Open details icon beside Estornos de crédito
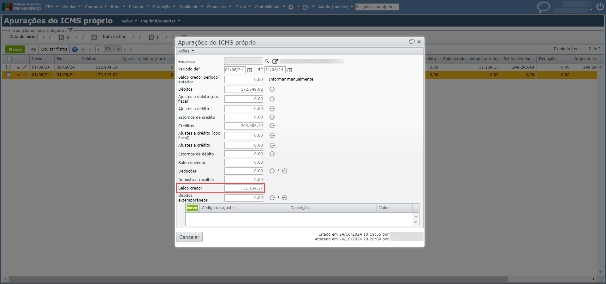Viewport: 606px width, 284px height. [272, 117]
